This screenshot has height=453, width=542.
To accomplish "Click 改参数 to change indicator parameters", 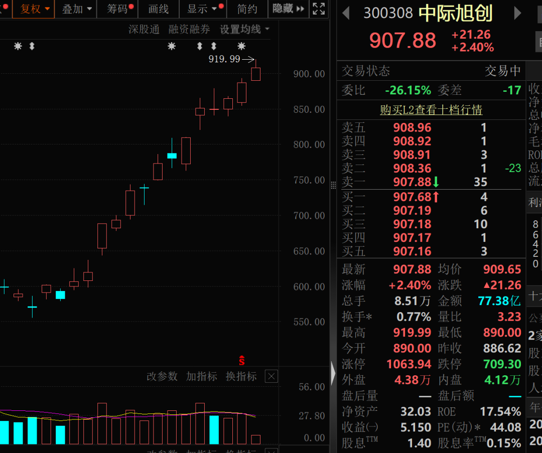I will click(162, 376).
